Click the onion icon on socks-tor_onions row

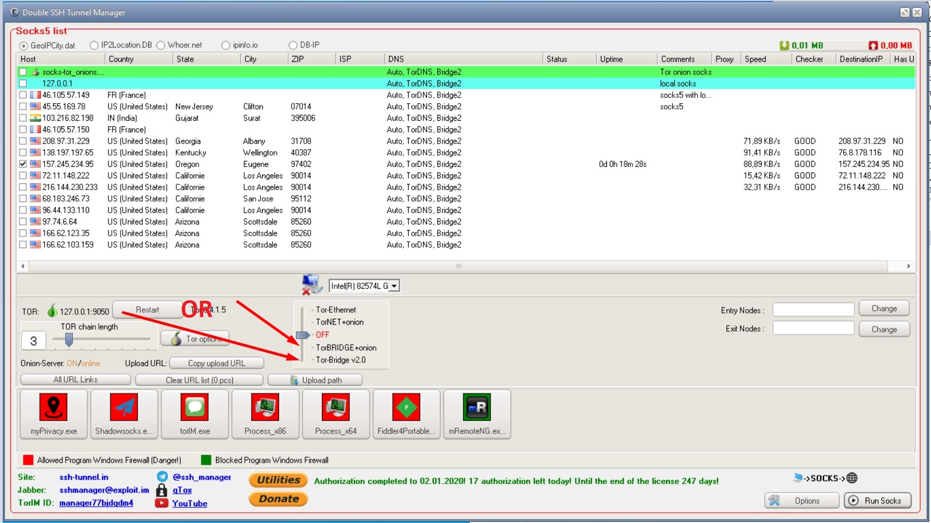tap(35, 72)
